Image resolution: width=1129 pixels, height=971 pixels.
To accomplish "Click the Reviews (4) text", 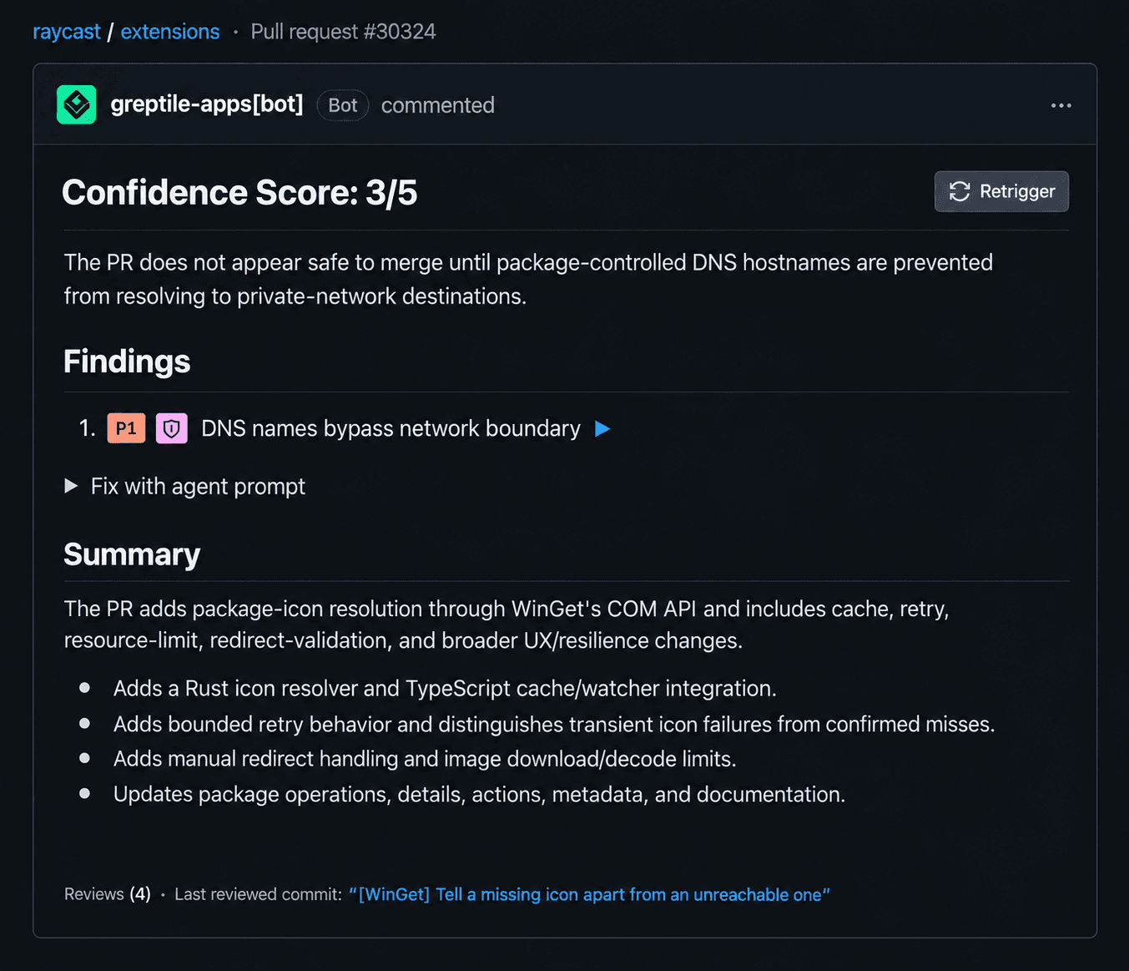I will [x=108, y=894].
